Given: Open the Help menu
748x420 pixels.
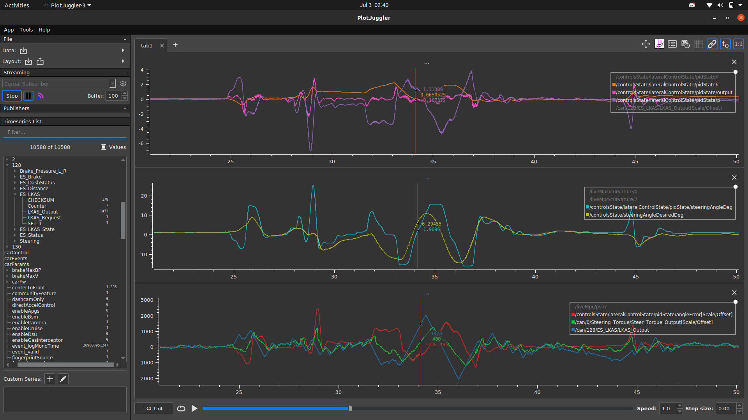Looking at the screenshot, I should (44, 30).
